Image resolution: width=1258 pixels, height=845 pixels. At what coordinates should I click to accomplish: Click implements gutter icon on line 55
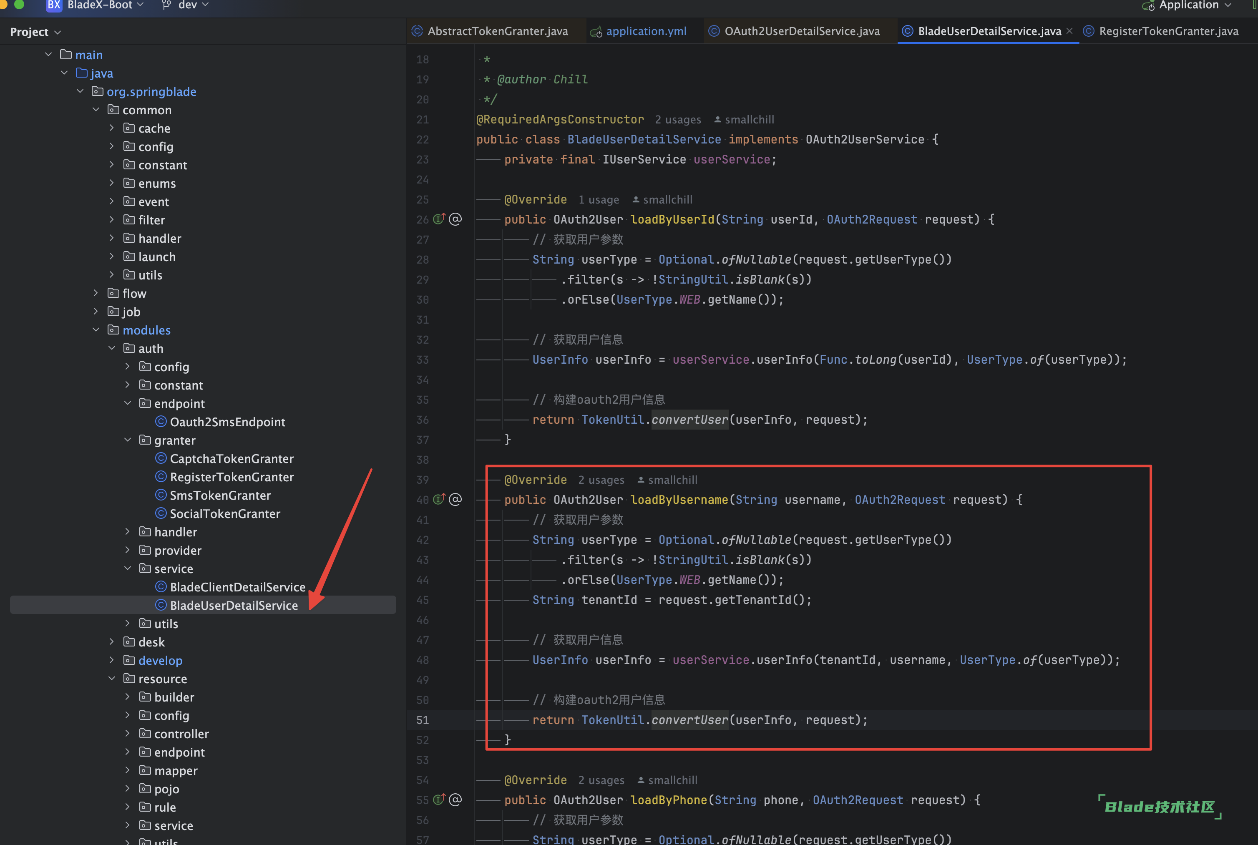click(439, 799)
